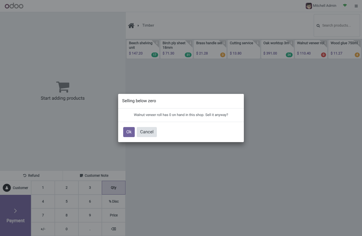This screenshot has width=362, height=236.
Task: Confirm selling with the Ok button
Action: [x=129, y=132]
